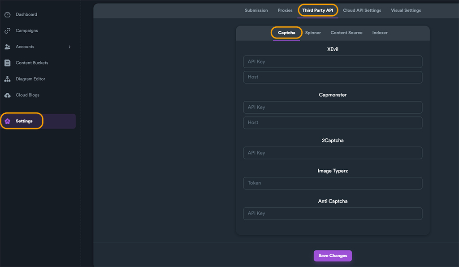Screen dimensions: 459x267
Task: Switch to the Submission tab
Action: click(x=256, y=10)
